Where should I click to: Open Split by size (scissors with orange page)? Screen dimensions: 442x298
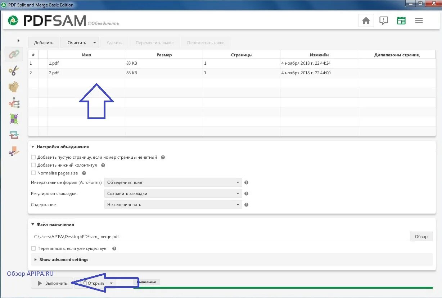click(x=14, y=151)
